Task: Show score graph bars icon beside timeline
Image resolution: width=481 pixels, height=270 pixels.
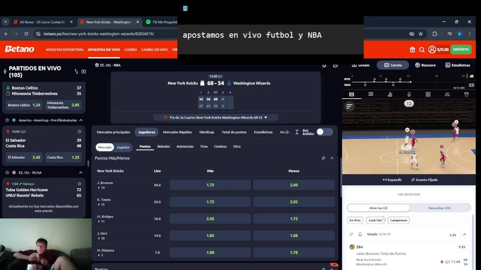Action: pos(471,76)
